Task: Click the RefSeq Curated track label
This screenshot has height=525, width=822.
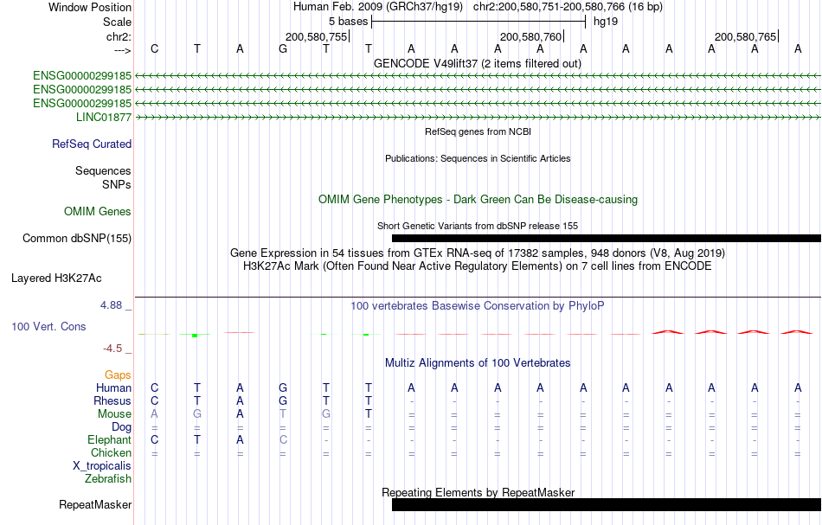Action: pos(92,144)
